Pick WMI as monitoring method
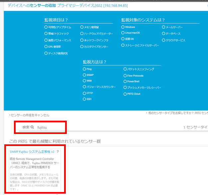Image resolution: width=208 pixels, height=195 pixels. coord(84,81)
